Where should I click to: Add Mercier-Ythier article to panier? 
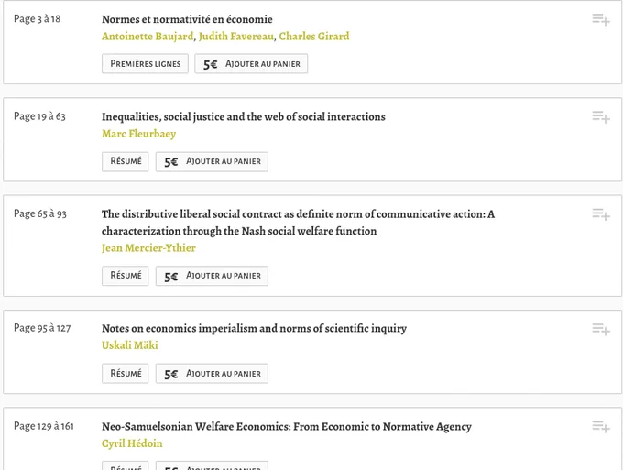pyautogui.click(x=212, y=276)
